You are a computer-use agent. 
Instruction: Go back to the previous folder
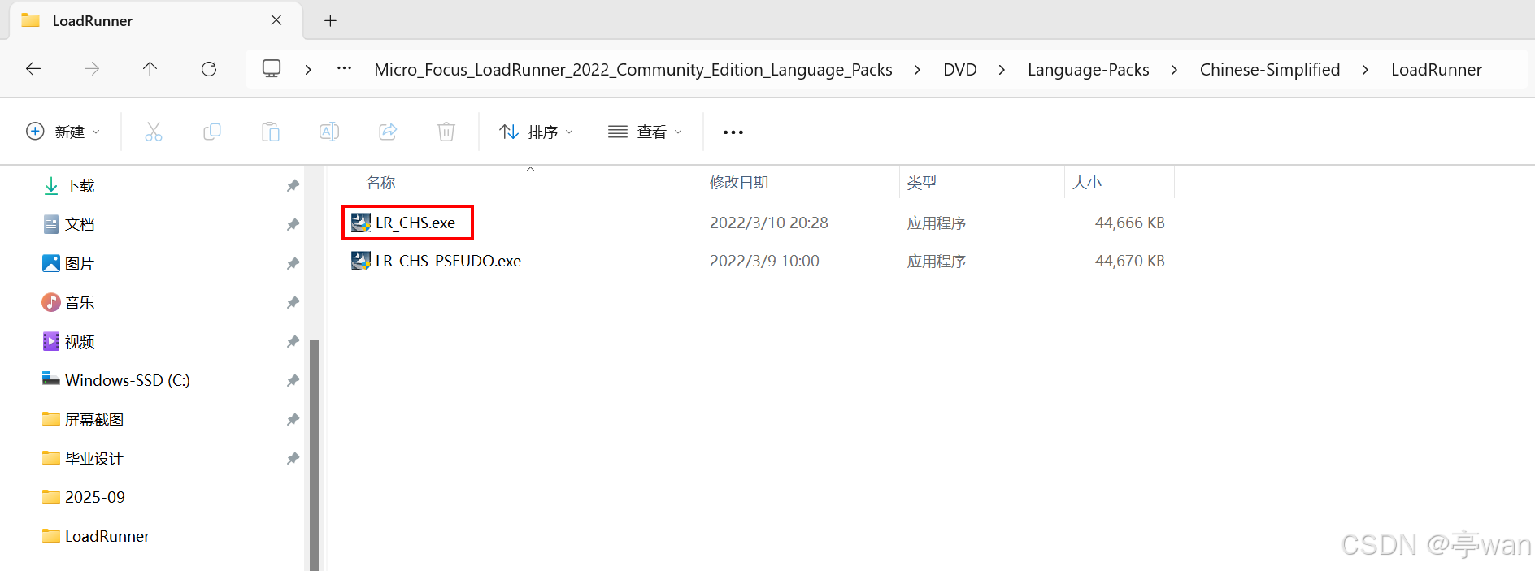(33, 69)
